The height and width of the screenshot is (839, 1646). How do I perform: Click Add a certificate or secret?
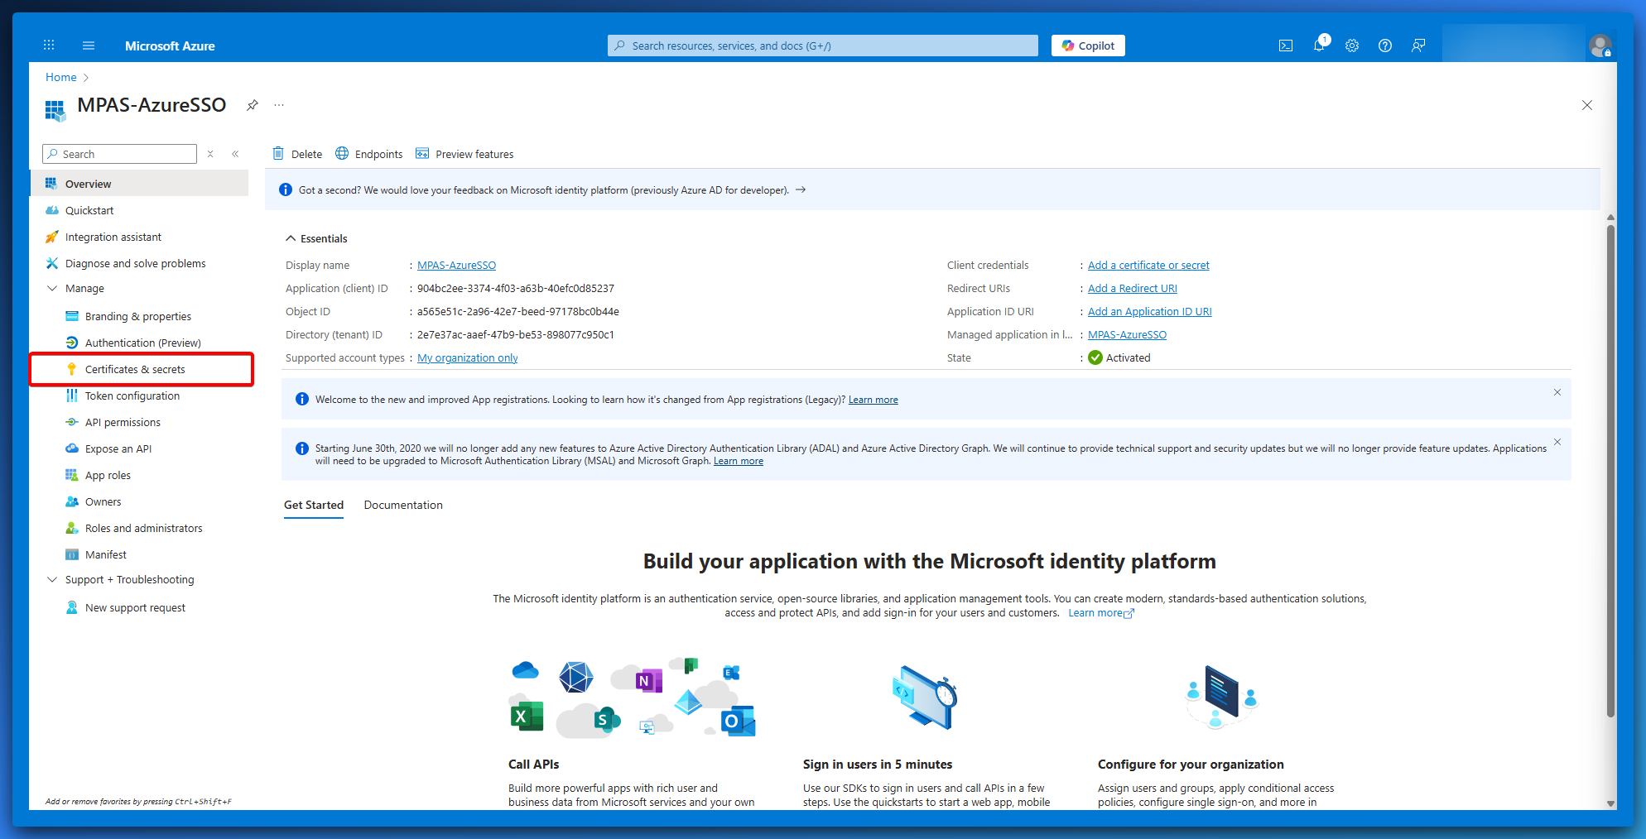point(1148,265)
